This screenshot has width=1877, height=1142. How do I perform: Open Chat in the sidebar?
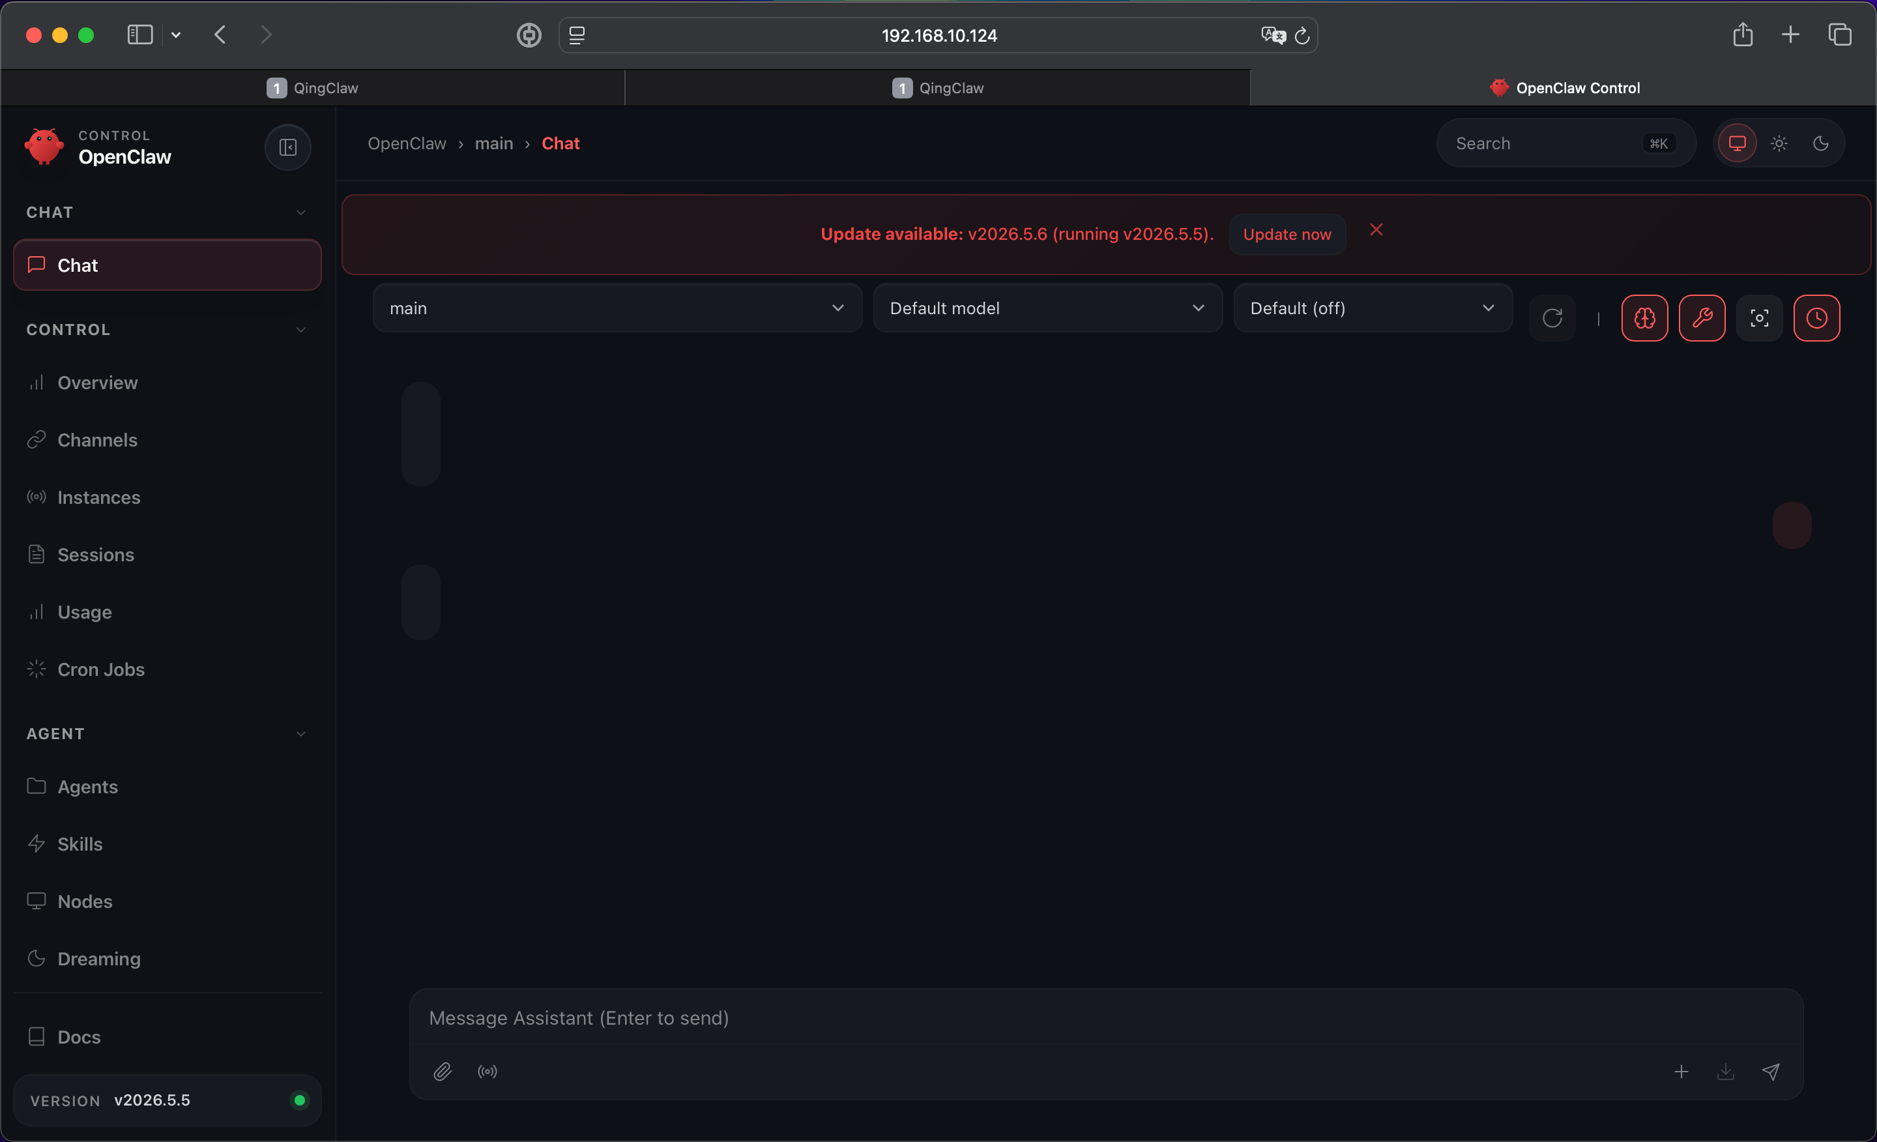[x=167, y=265]
